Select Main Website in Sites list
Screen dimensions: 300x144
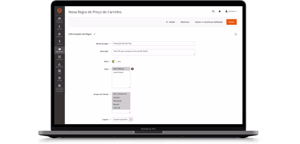[x=121, y=69]
